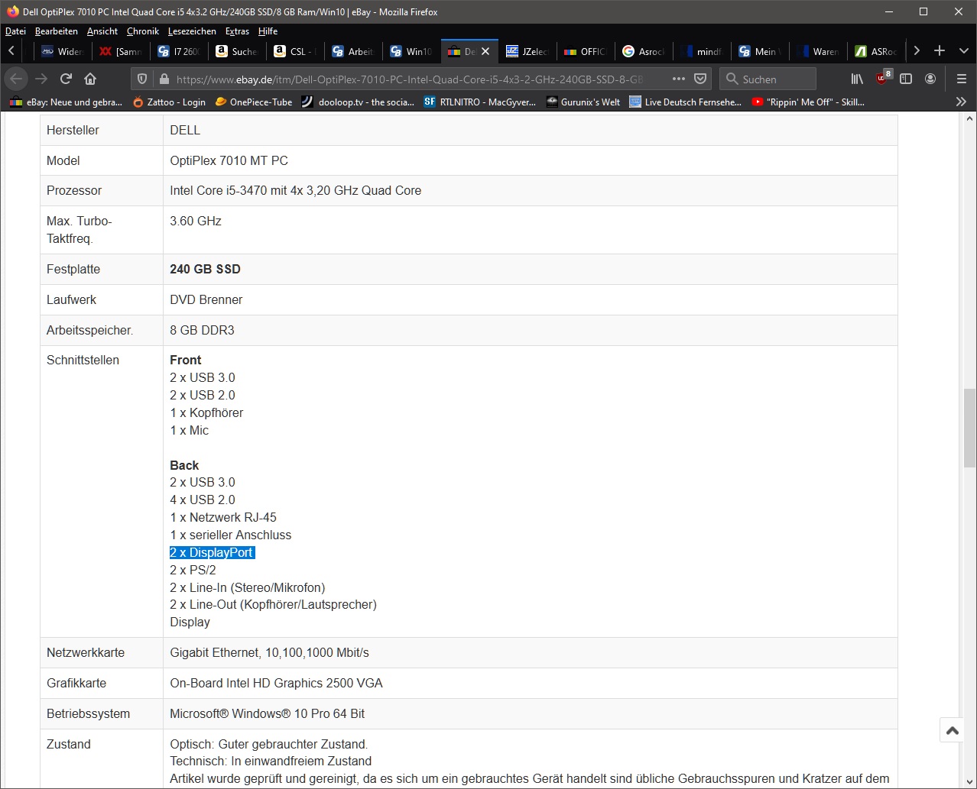Click the Intel Core i5-3470 processor text
This screenshot has width=977, height=789.
pos(296,190)
